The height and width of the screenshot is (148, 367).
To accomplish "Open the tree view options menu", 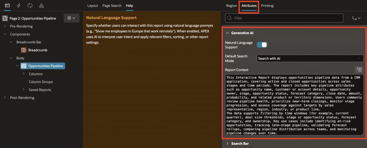I will click(x=71, y=18).
